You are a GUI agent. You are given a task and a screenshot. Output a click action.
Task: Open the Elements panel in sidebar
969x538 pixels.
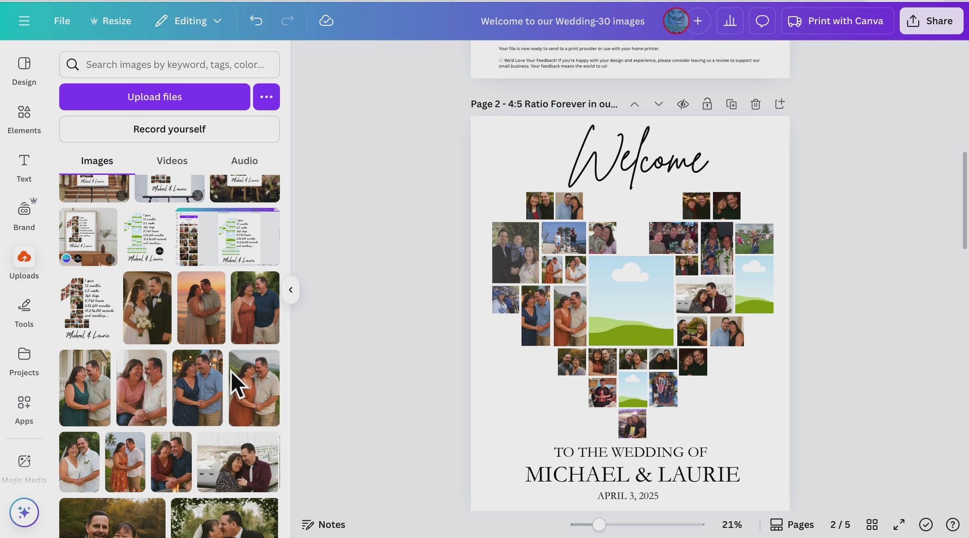24,119
